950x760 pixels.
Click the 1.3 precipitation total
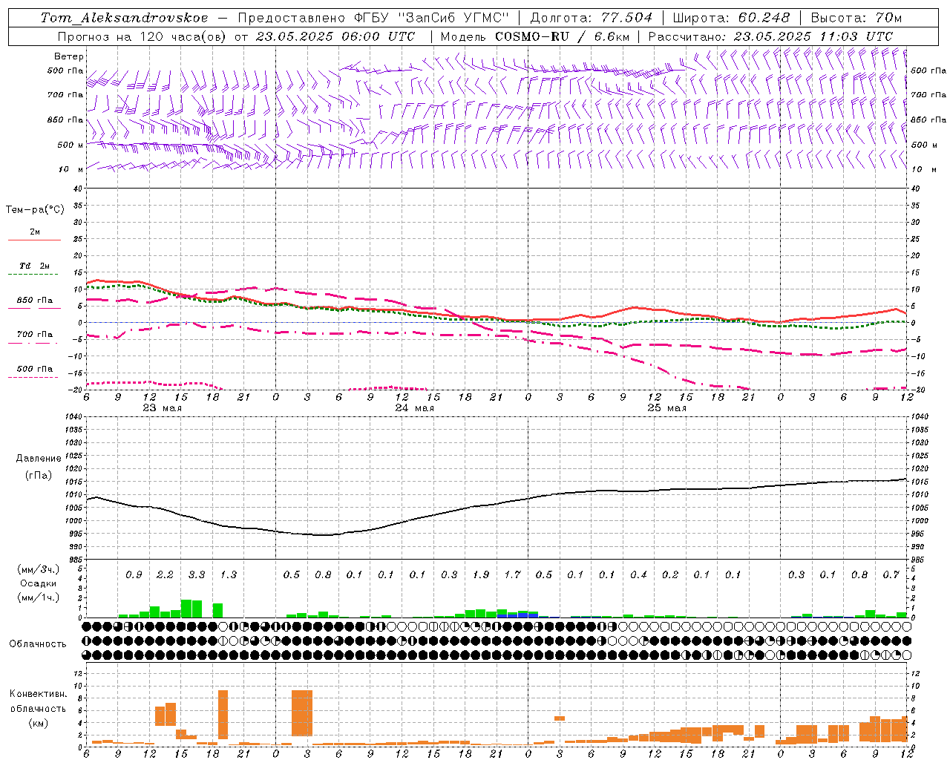click(x=229, y=575)
